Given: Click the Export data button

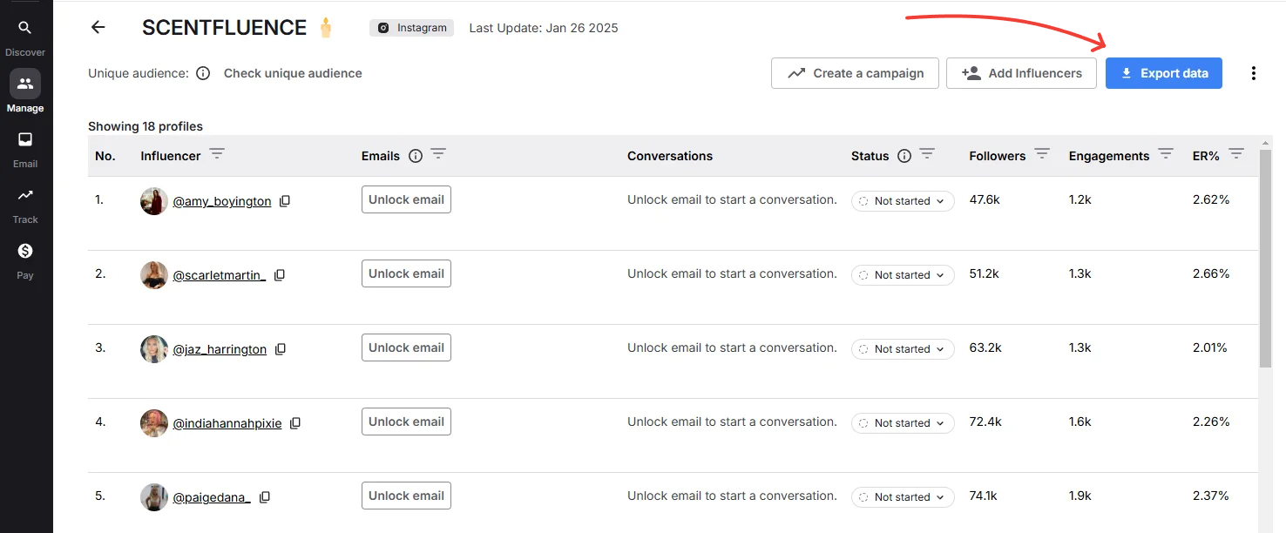Looking at the screenshot, I should [1163, 73].
